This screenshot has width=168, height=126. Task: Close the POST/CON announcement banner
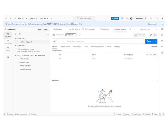point(162,24)
